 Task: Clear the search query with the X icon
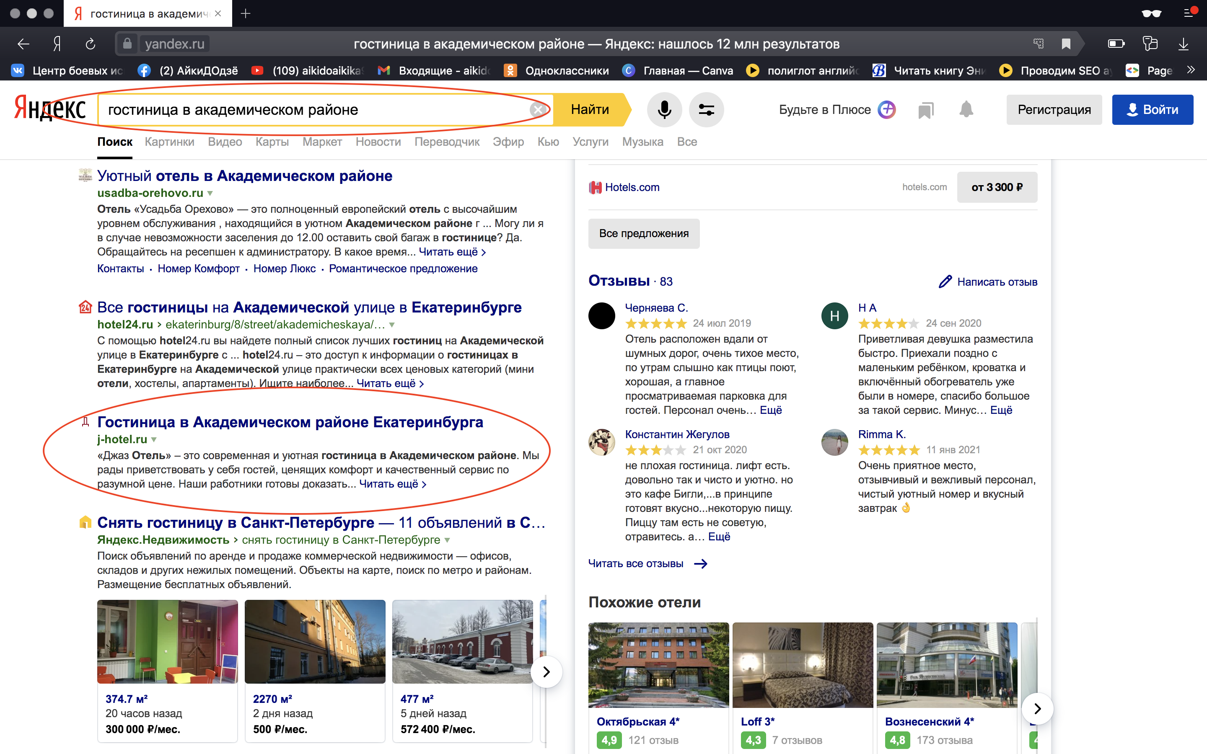pyautogui.click(x=537, y=110)
